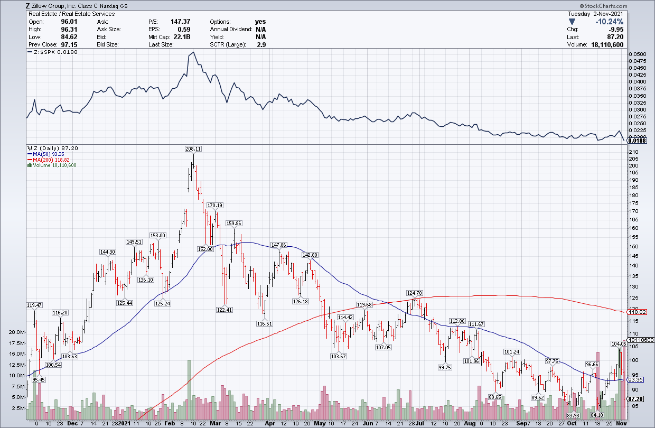655x428 pixels.
Task: Click the -10.24% percent change
Action: [x=609, y=22]
